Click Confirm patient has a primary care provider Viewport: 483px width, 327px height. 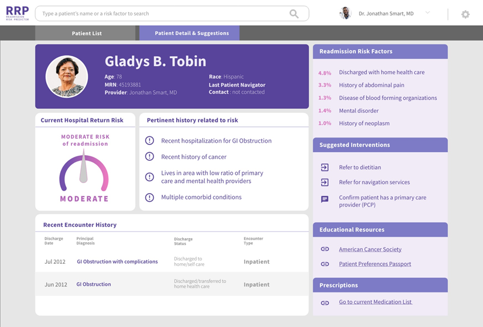point(382,201)
